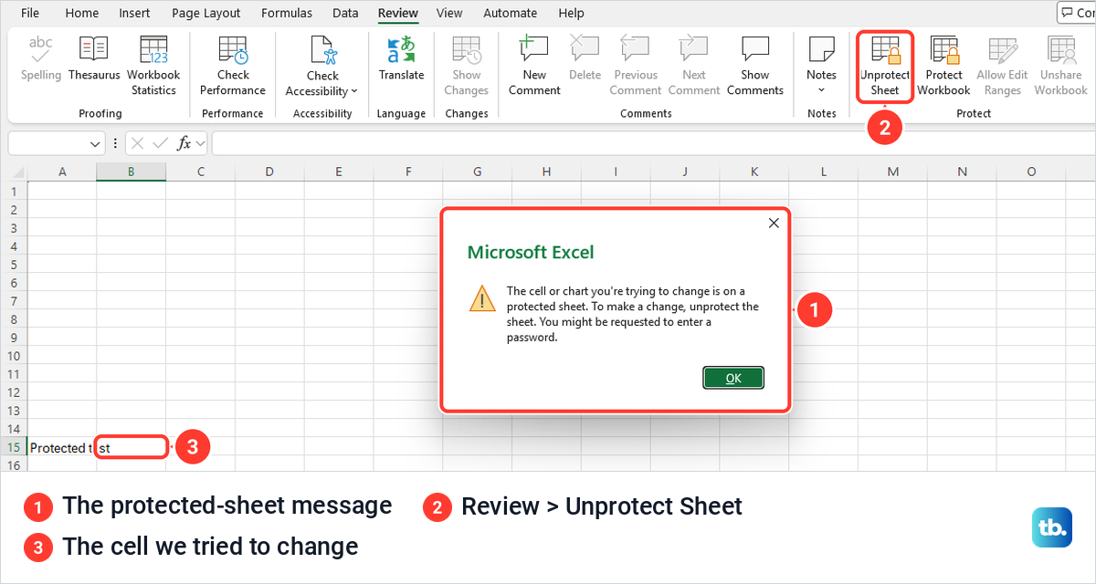
Task: Select row 15 header
Action: [x=14, y=447]
